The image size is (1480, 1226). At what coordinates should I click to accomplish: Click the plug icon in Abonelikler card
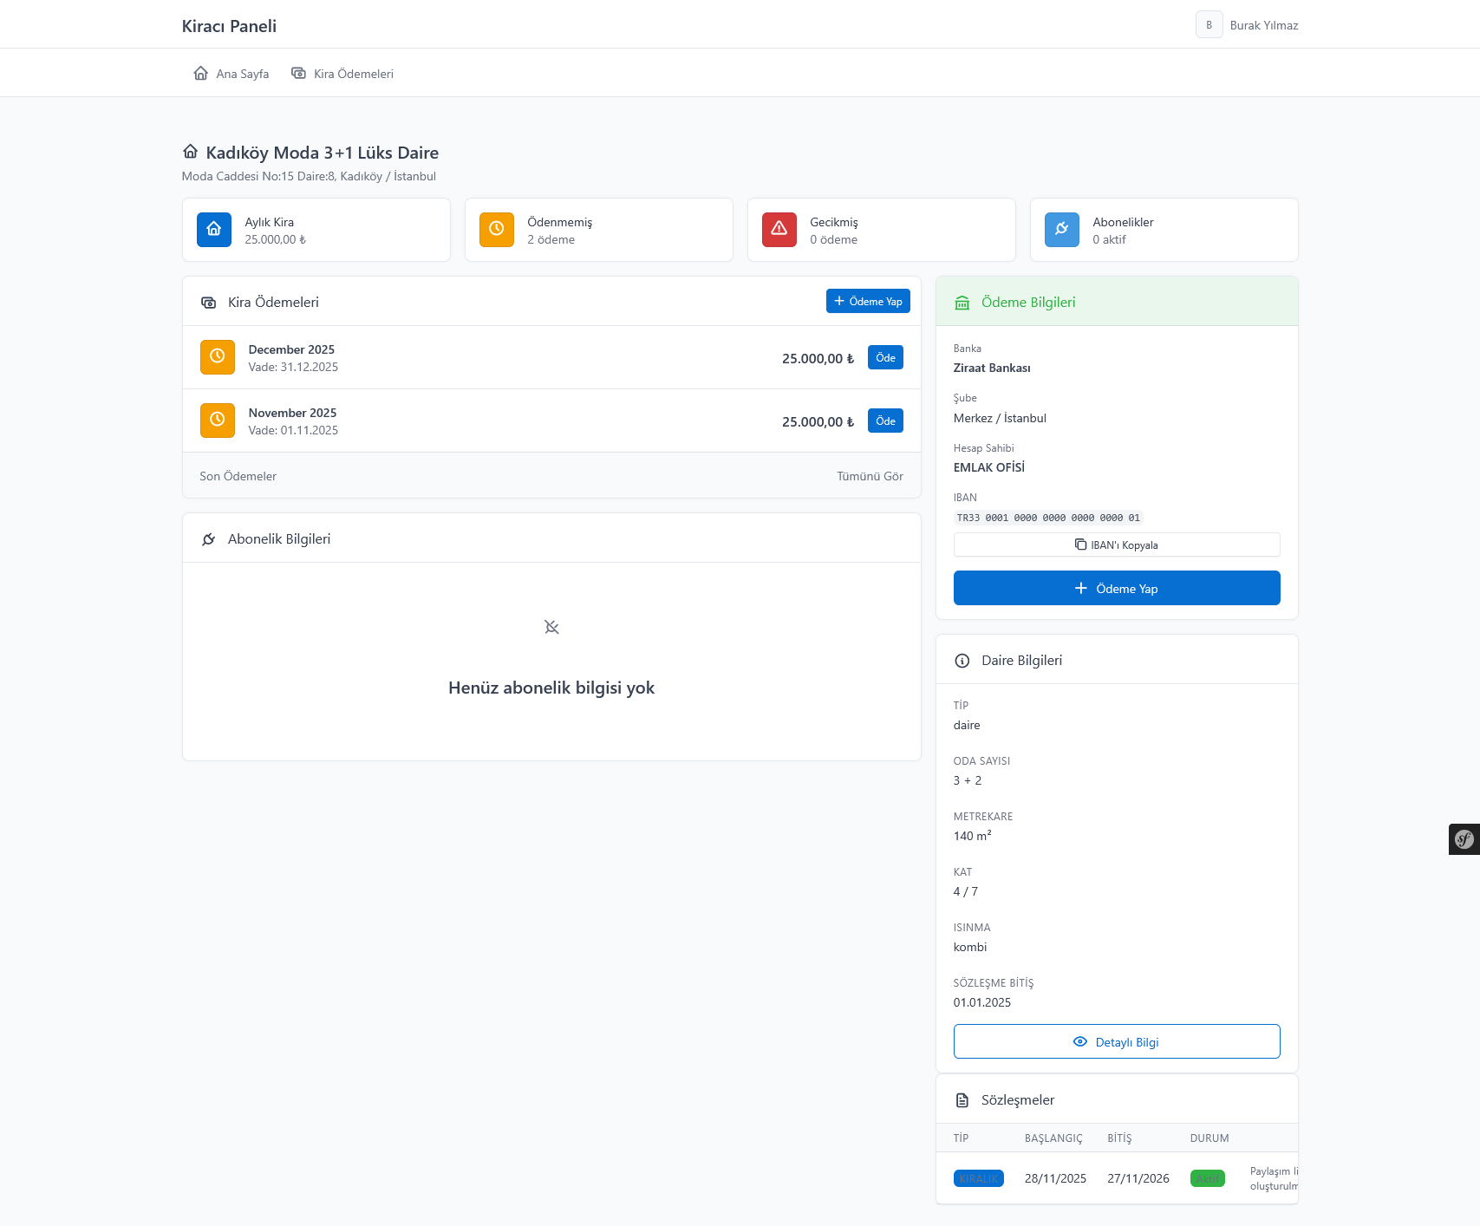(x=1061, y=230)
